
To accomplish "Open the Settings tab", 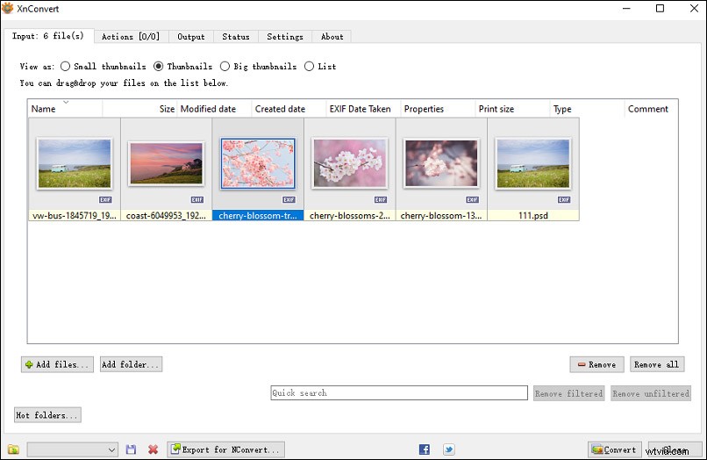I will 285,37.
